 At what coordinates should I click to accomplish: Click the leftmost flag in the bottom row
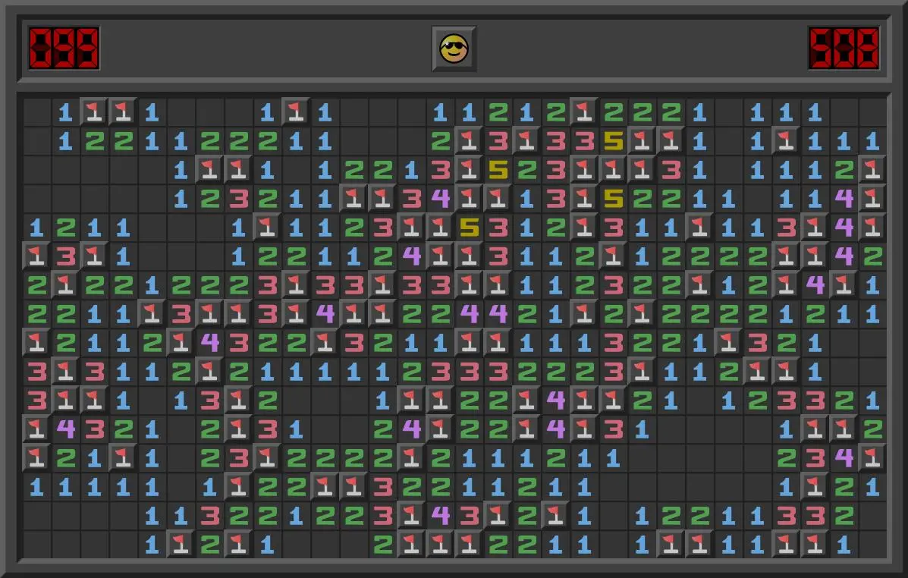[181, 545]
